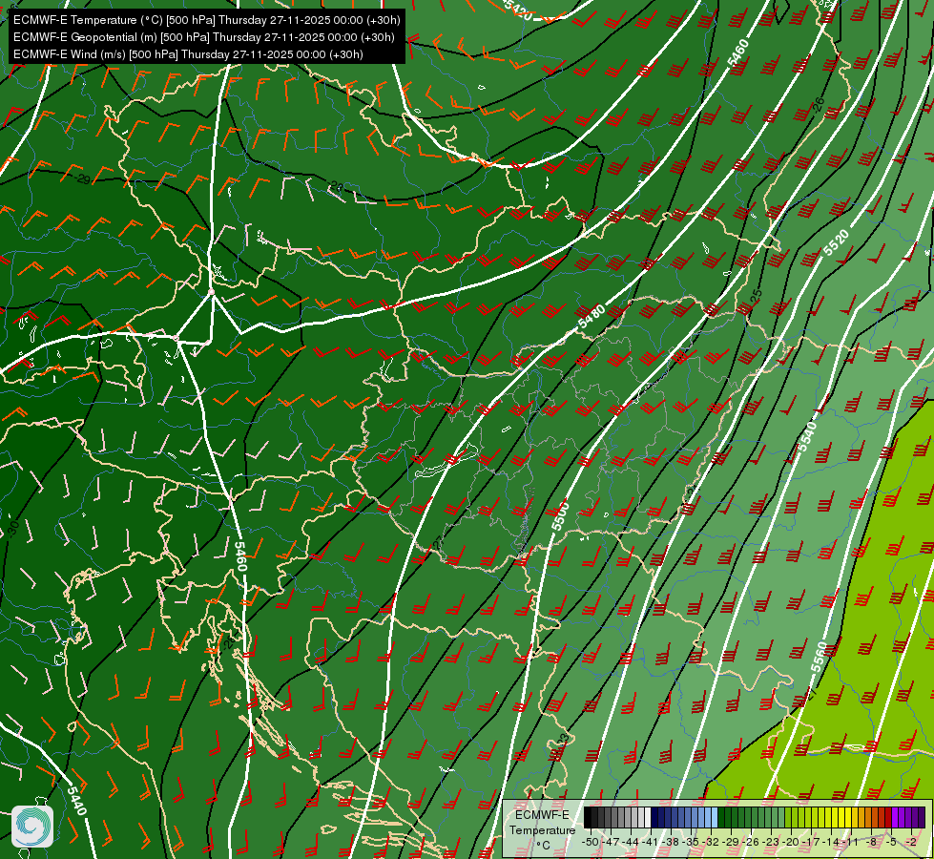The image size is (934, 859).
Task: Click the -2 value in the legend
Action: tap(911, 842)
